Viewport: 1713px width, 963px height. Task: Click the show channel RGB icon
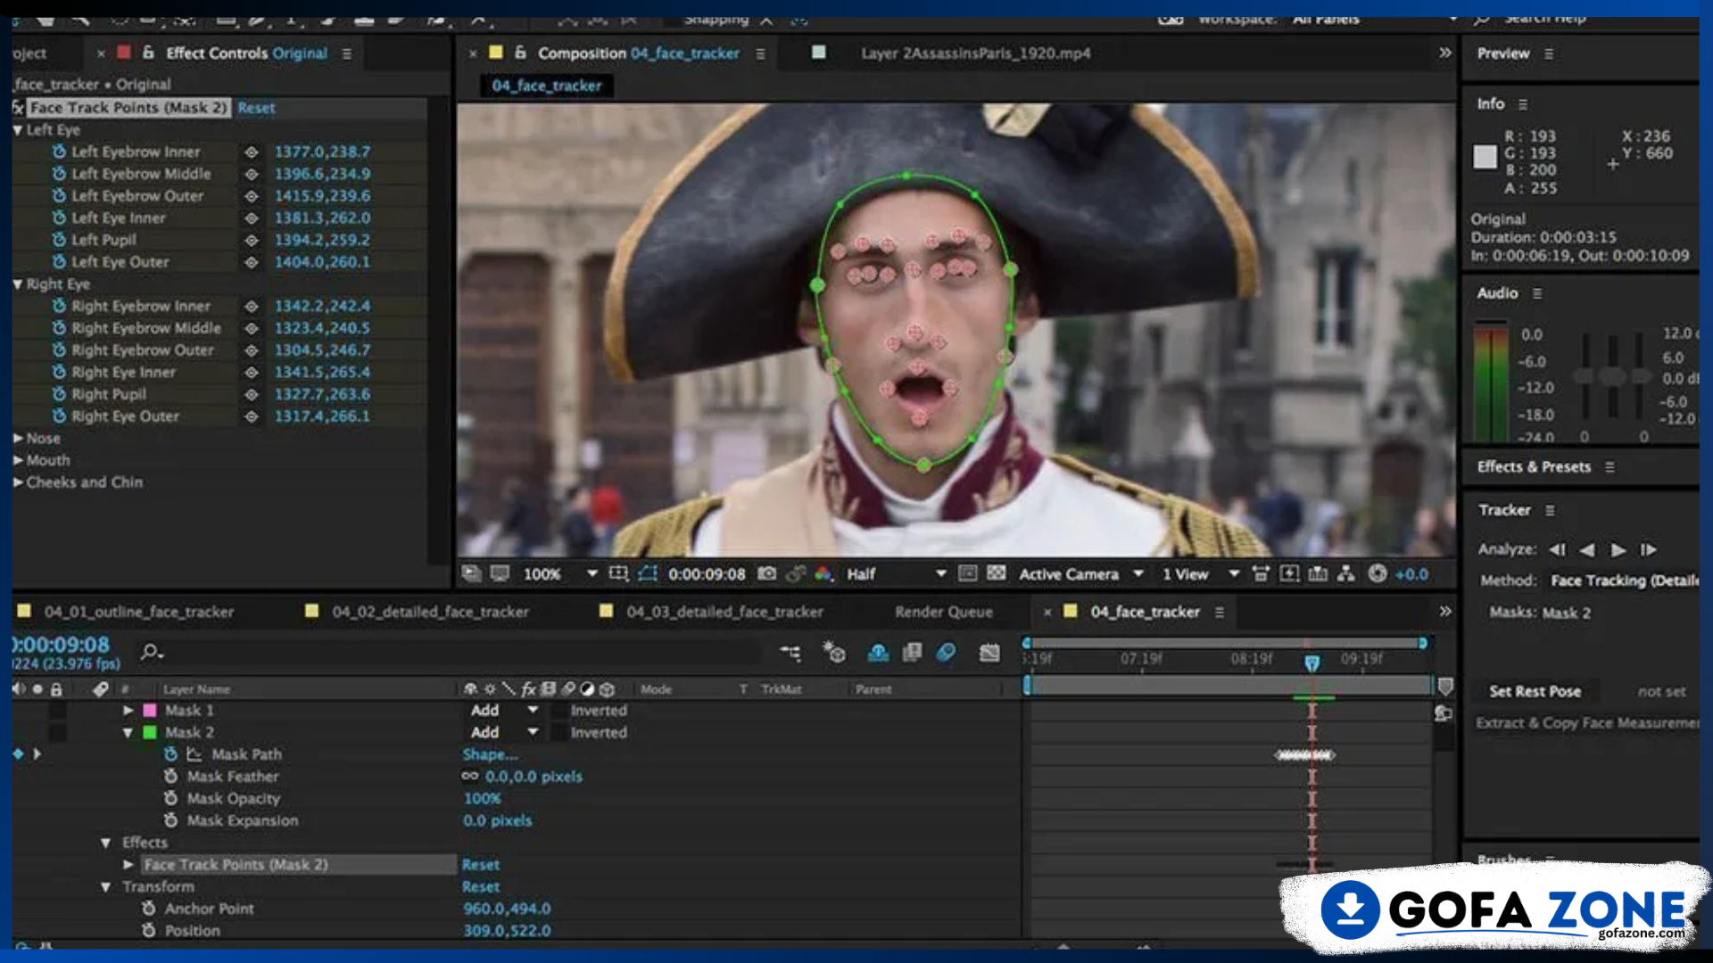click(x=823, y=574)
